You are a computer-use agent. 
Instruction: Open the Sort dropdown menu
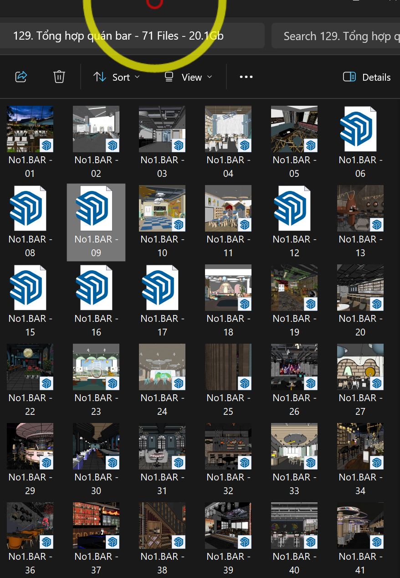(x=117, y=77)
